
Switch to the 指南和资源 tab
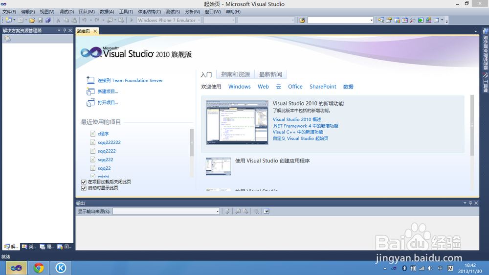[x=236, y=74]
